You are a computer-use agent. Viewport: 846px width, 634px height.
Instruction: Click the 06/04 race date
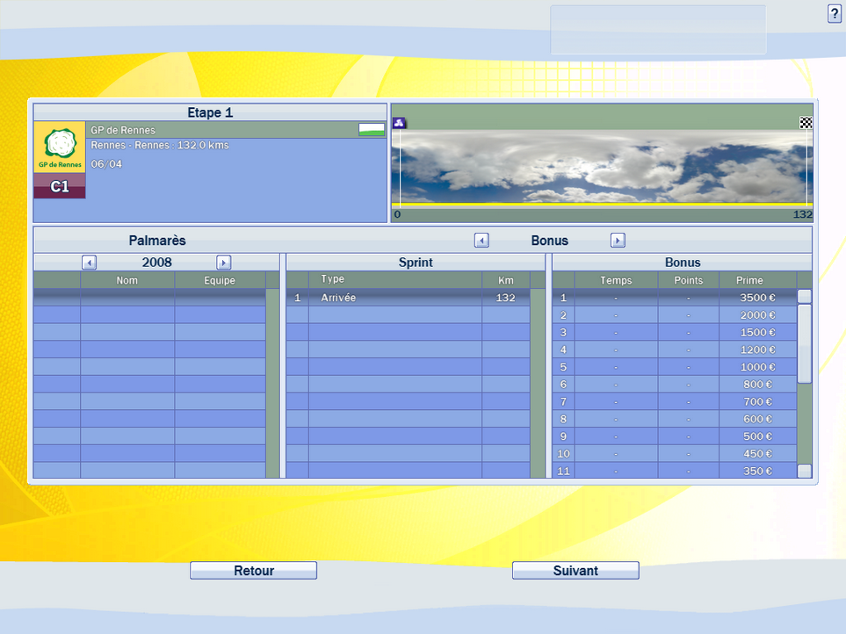[106, 164]
